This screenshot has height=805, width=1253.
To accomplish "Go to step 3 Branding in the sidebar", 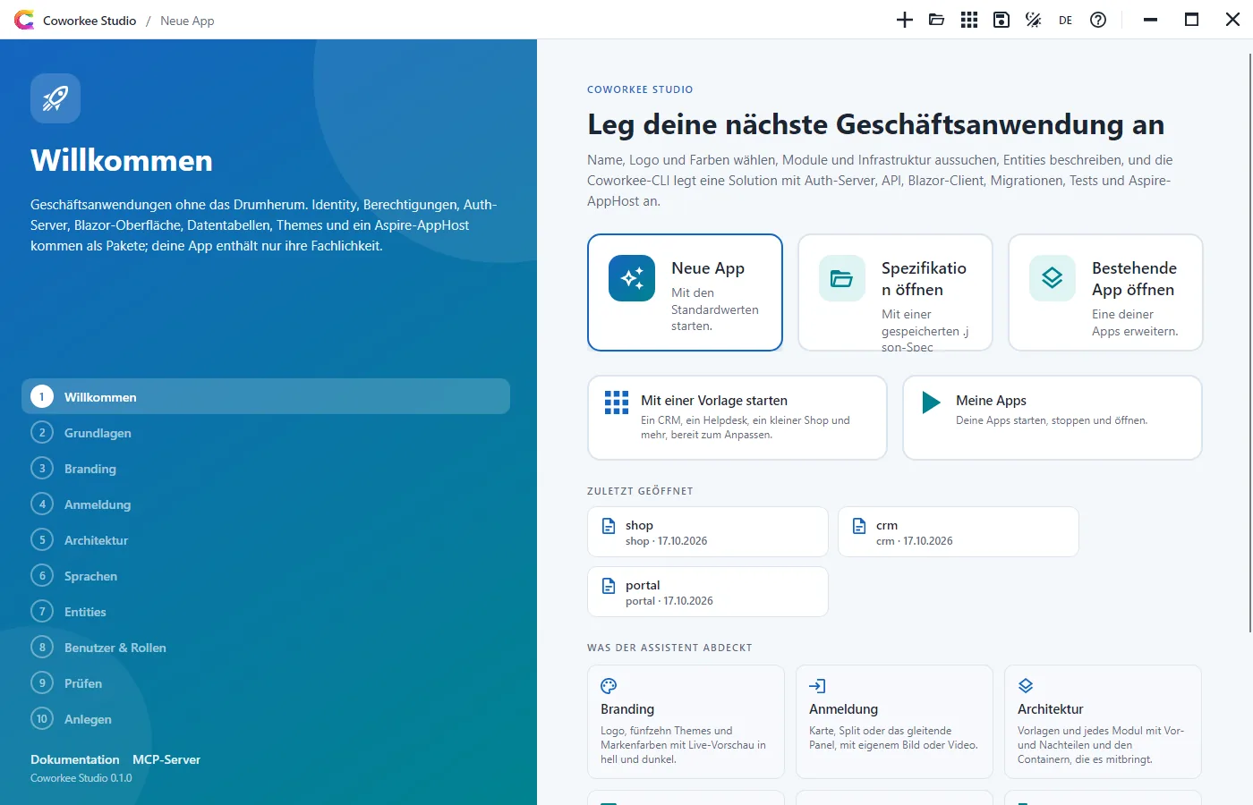I will click(x=266, y=468).
